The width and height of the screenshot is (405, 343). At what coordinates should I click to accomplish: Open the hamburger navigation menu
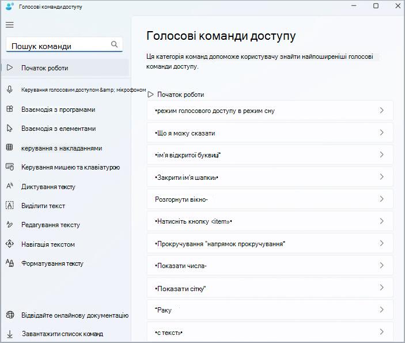(x=10, y=25)
